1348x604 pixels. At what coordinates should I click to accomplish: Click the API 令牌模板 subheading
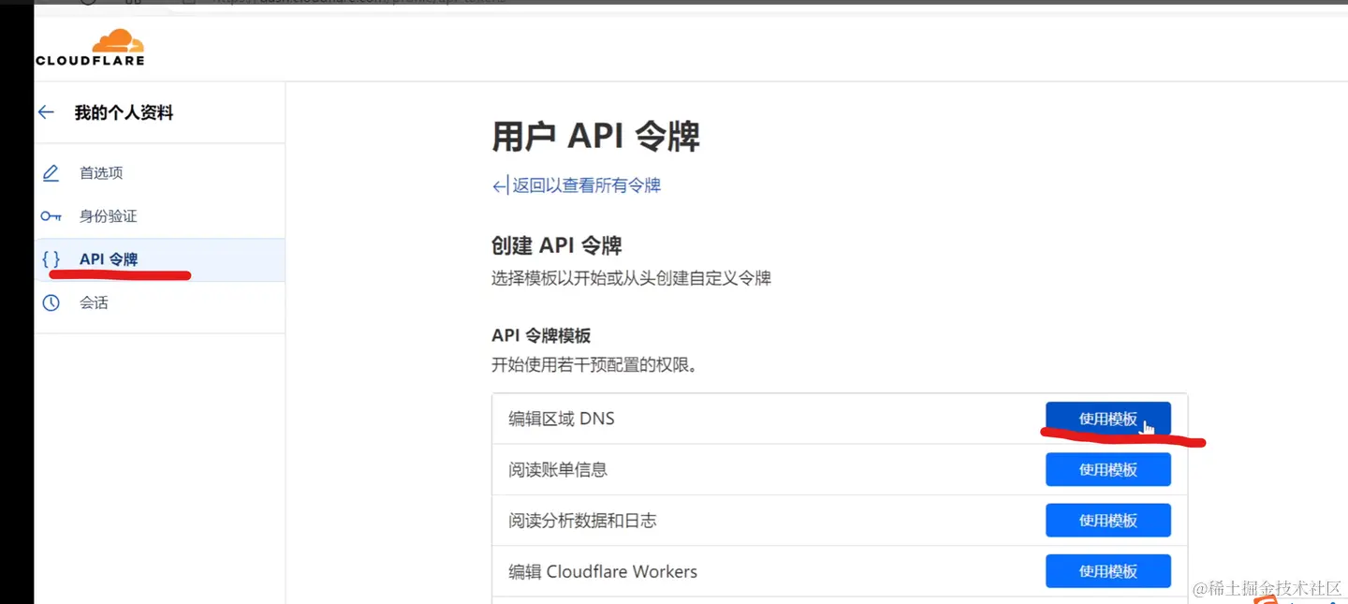[x=541, y=335]
